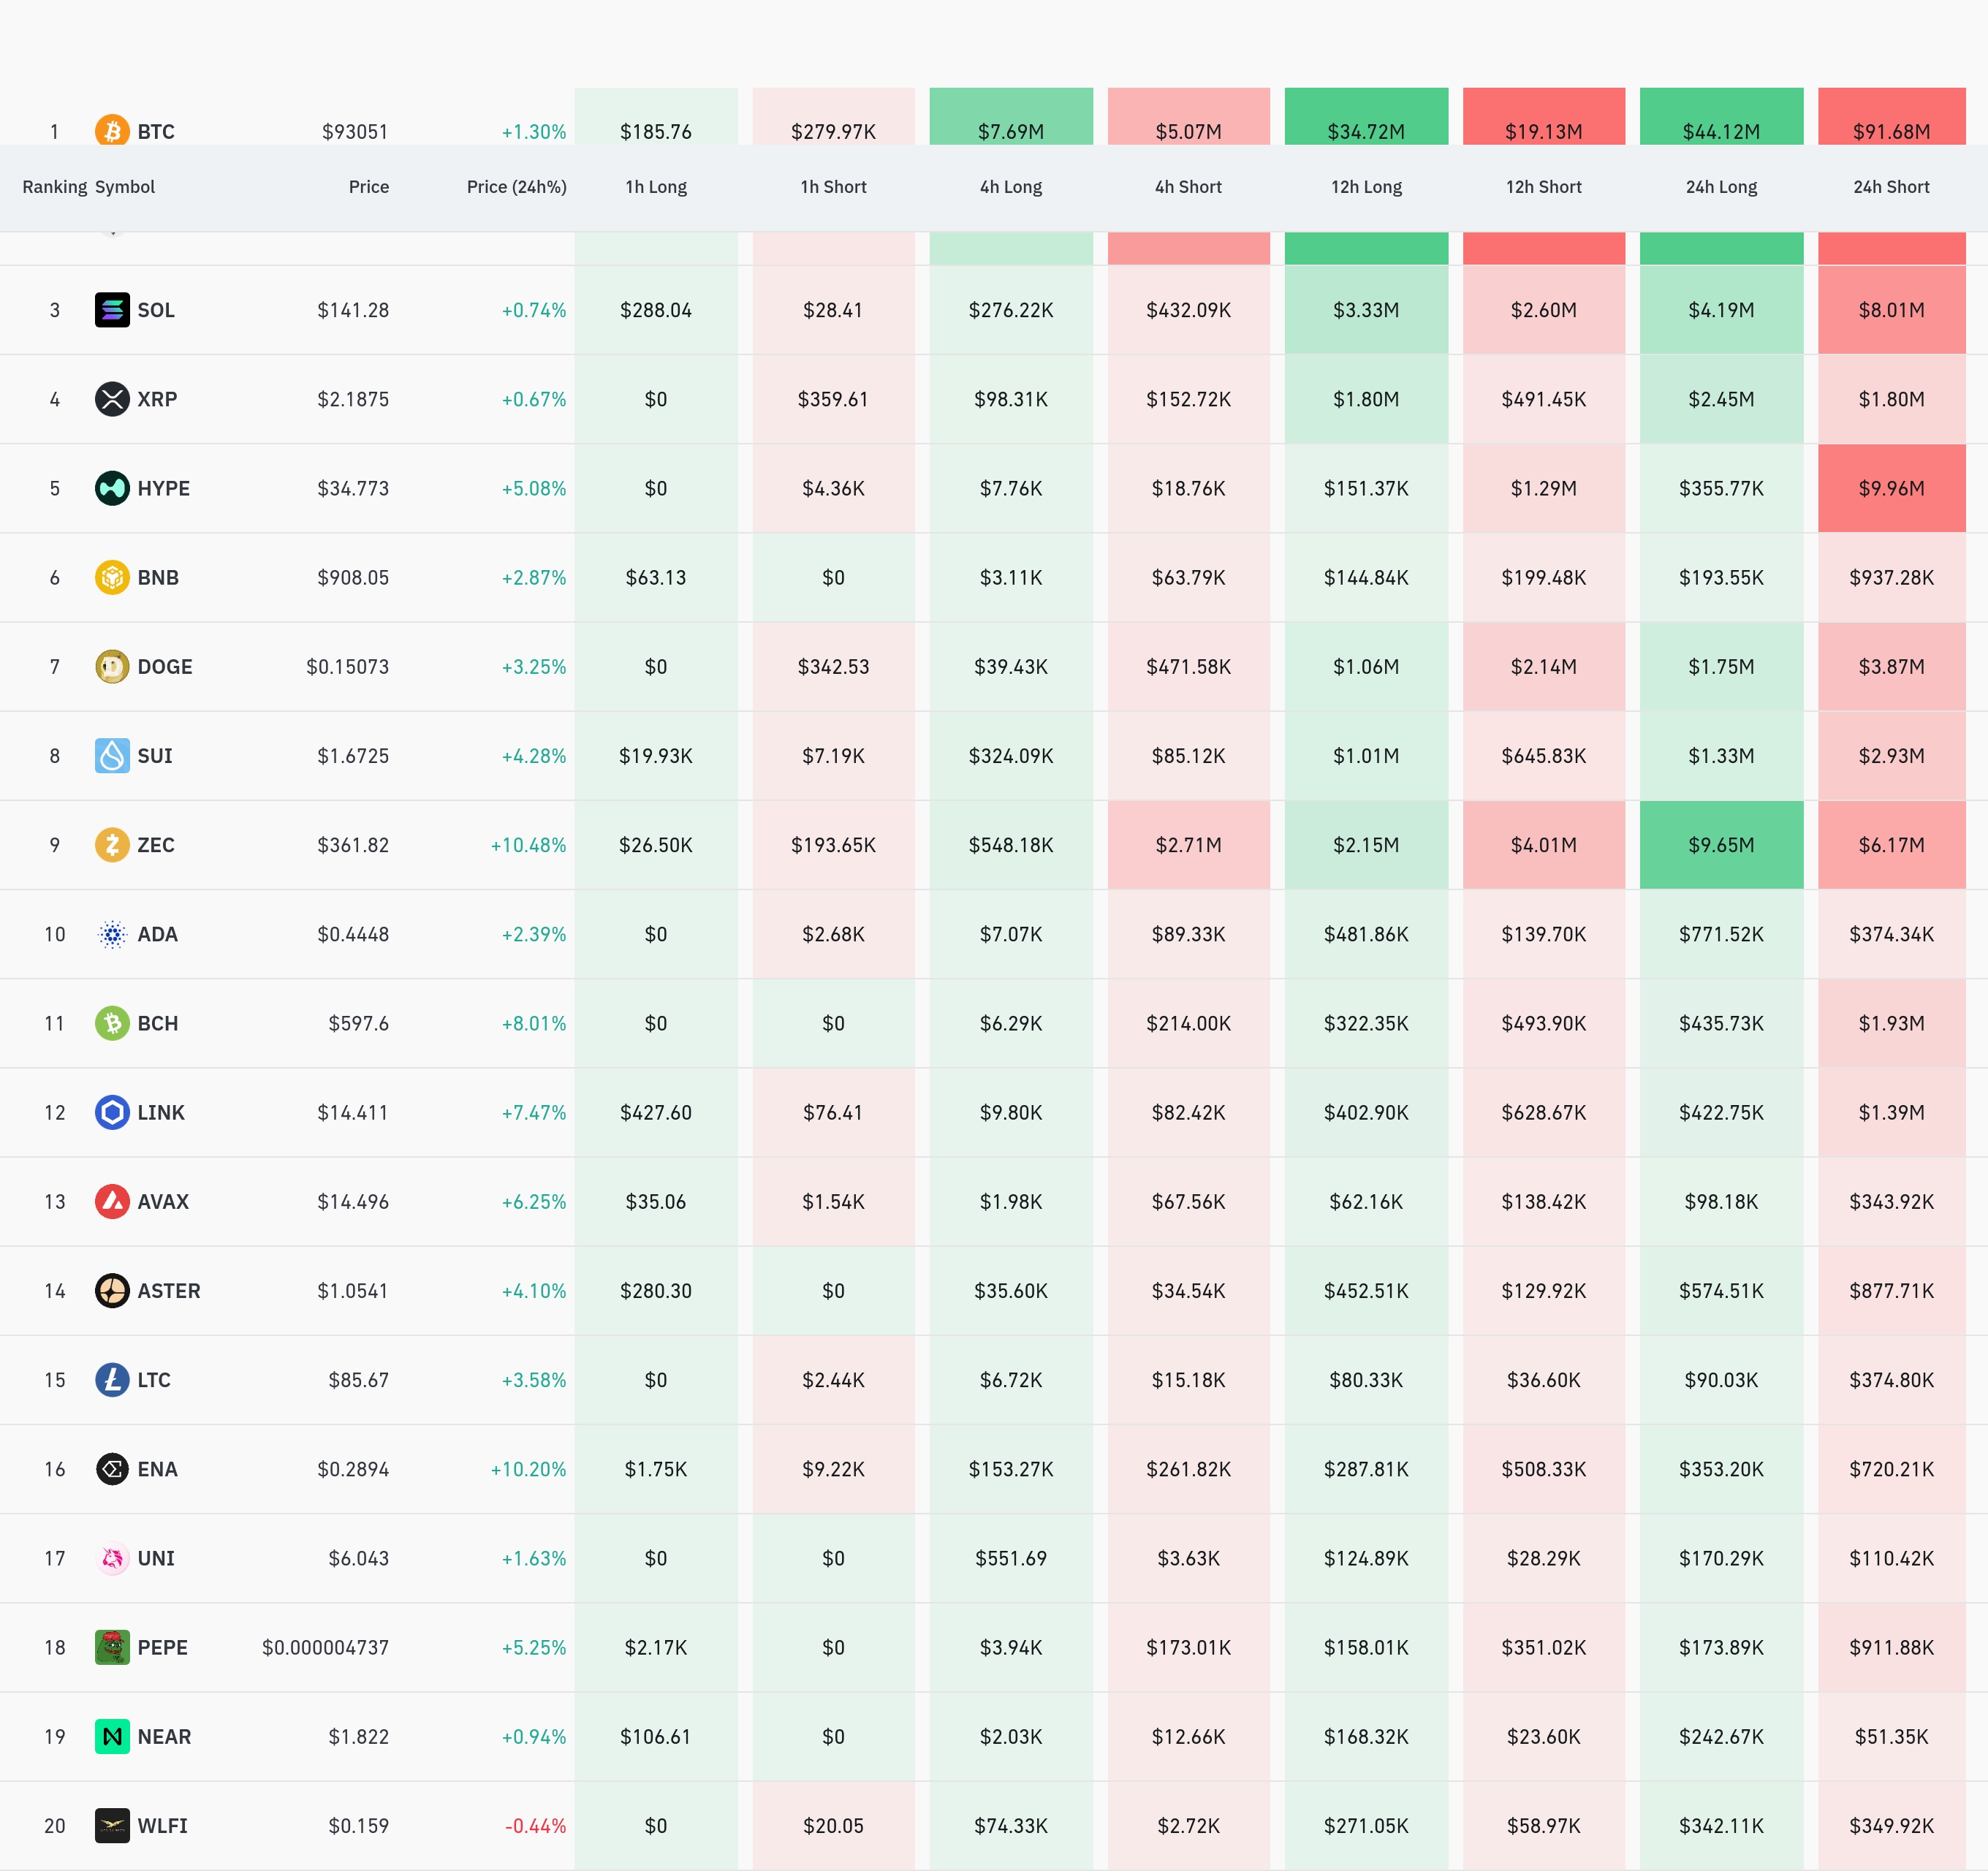Click the HYPE coin icon
The width and height of the screenshot is (1988, 1871).
pos(112,488)
